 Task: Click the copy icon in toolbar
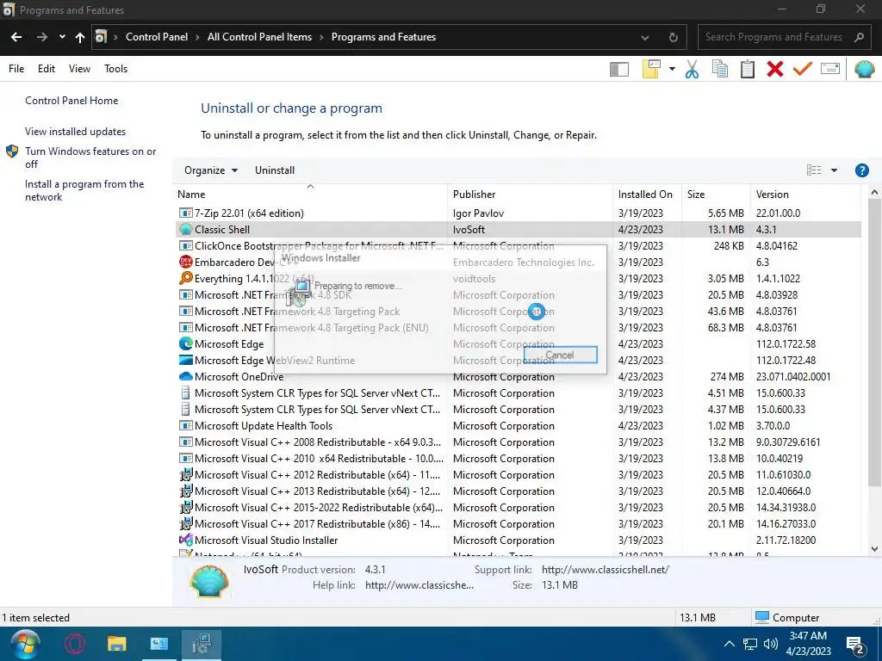(720, 69)
